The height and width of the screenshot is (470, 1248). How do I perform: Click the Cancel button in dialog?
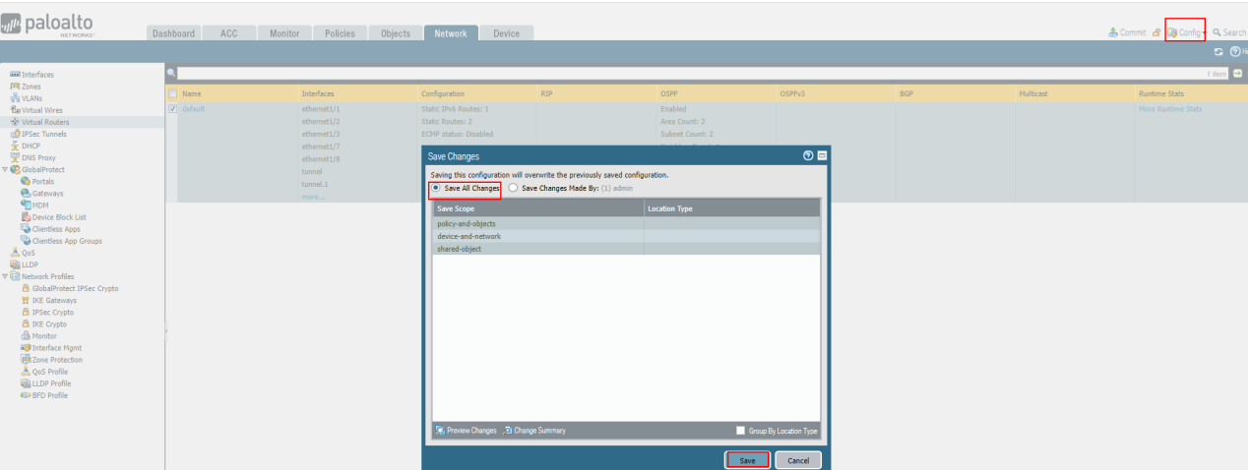point(798,460)
